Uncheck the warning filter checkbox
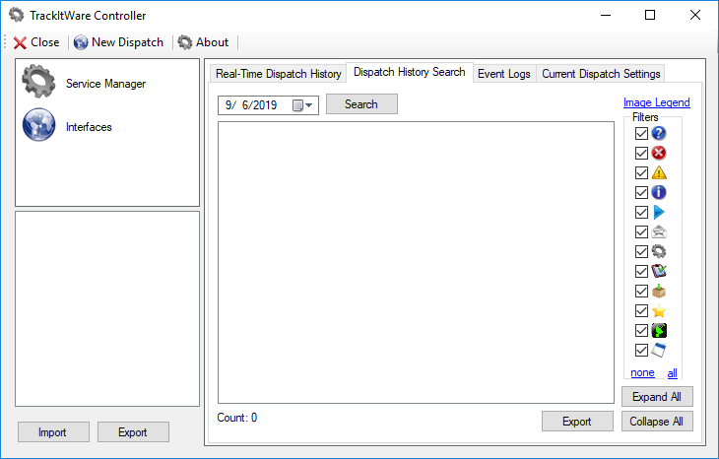Viewport: 719px width, 459px height. (641, 173)
